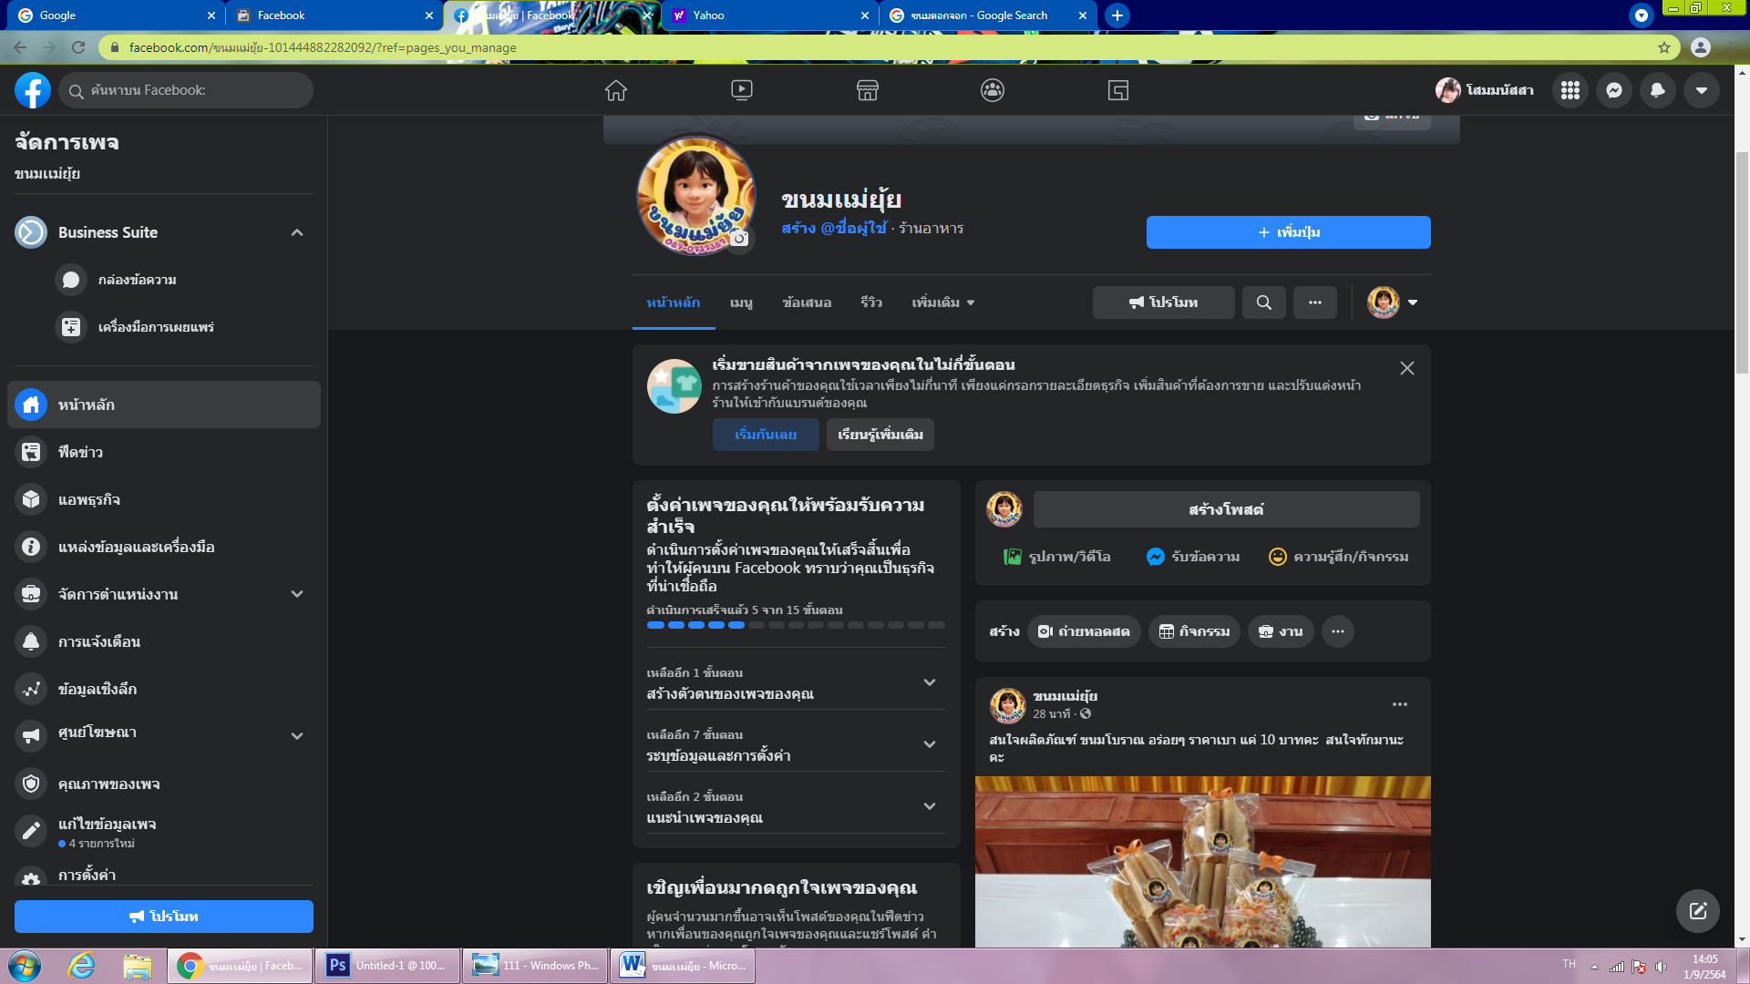Expand the จัดการตำแหน่งงาน sidebar item

click(x=297, y=594)
